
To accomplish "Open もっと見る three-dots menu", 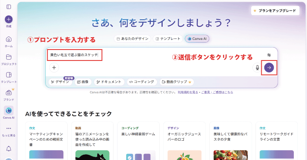I will [9, 132].
